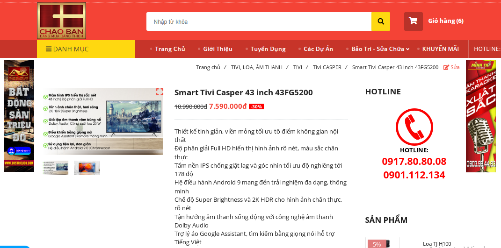Select the second product thumbnail image
Screen dimensions: 501x248
tap(87, 168)
